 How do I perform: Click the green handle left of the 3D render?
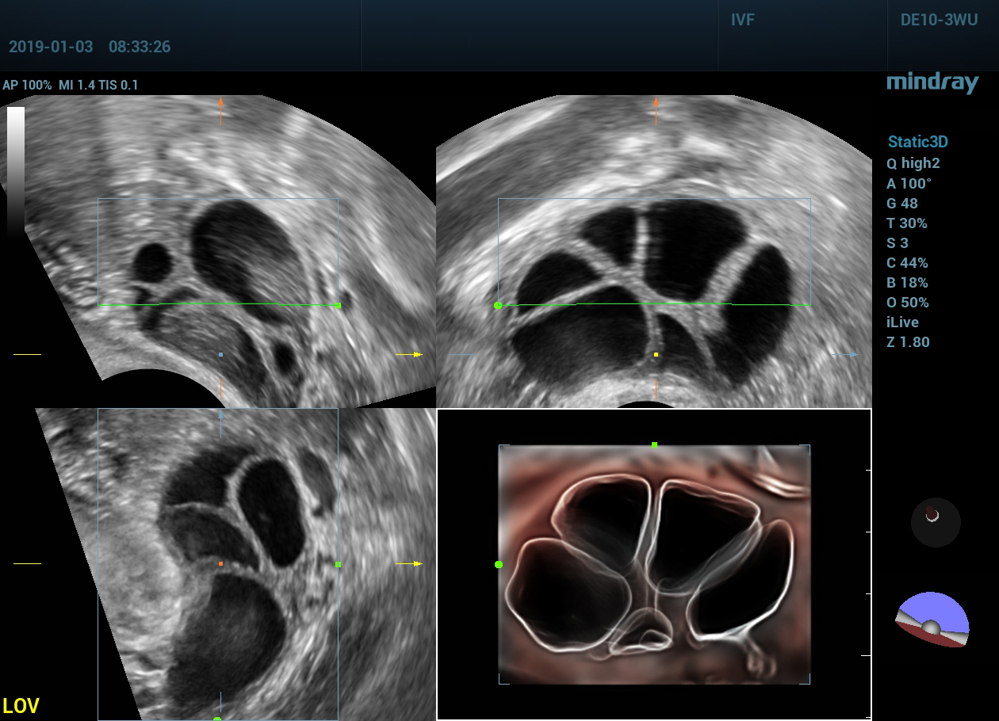pos(499,564)
